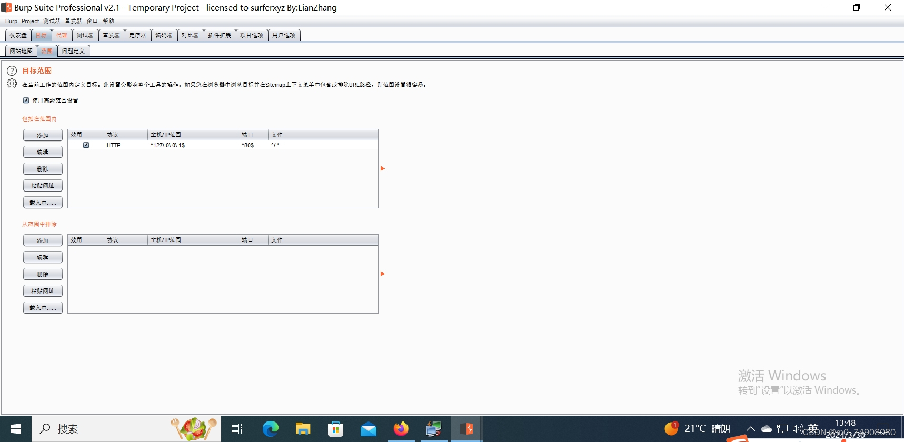Open the gear options icon under 目标范围
The height and width of the screenshot is (442, 904).
click(x=12, y=84)
